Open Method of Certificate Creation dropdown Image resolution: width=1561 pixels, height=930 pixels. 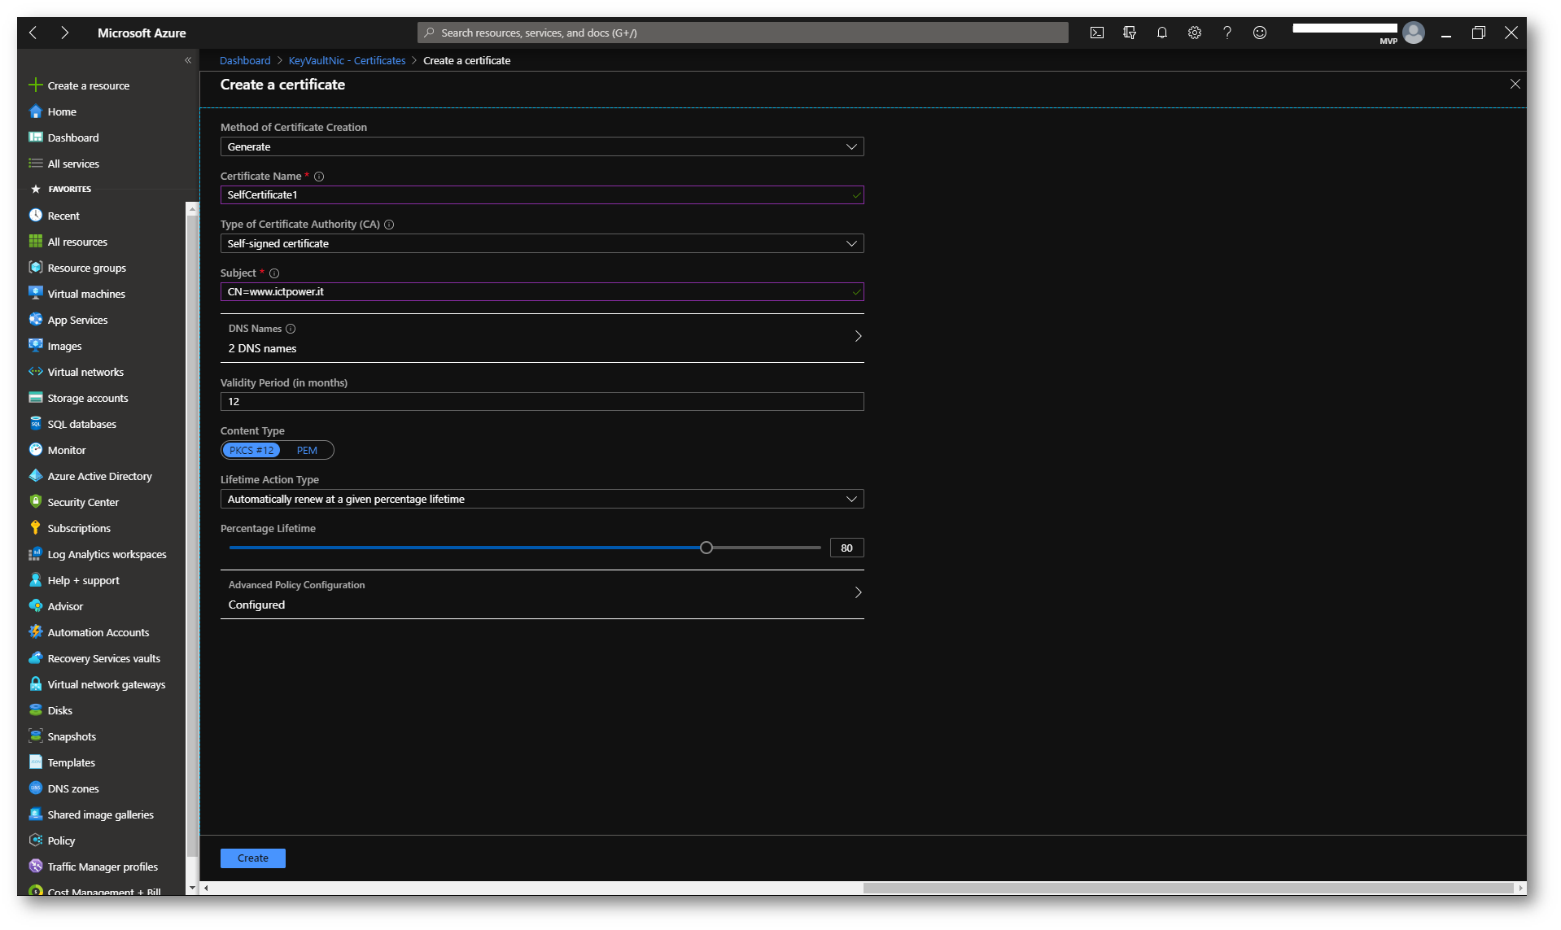(x=542, y=146)
